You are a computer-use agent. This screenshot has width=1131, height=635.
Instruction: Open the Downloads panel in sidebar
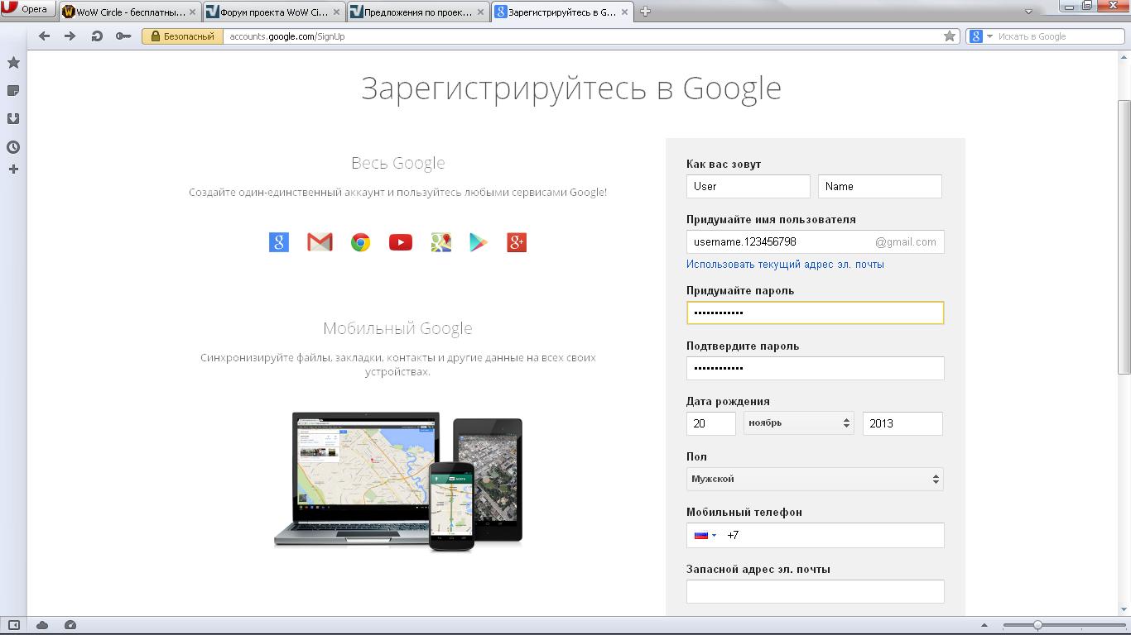click(x=13, y=119)
